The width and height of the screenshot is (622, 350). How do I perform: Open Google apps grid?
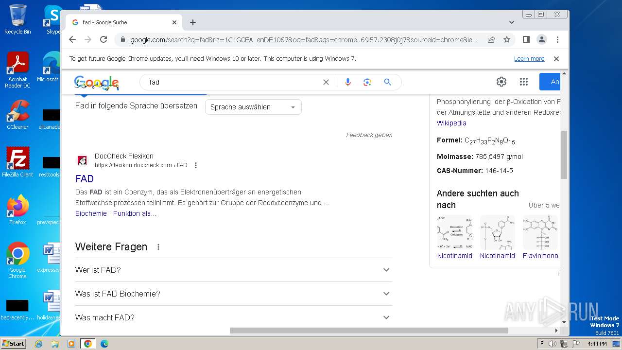pos(523,82)
